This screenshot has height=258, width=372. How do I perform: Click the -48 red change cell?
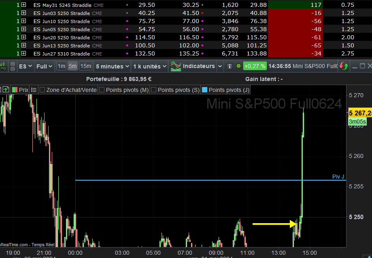pyautogui.click(x=295, y=29)
